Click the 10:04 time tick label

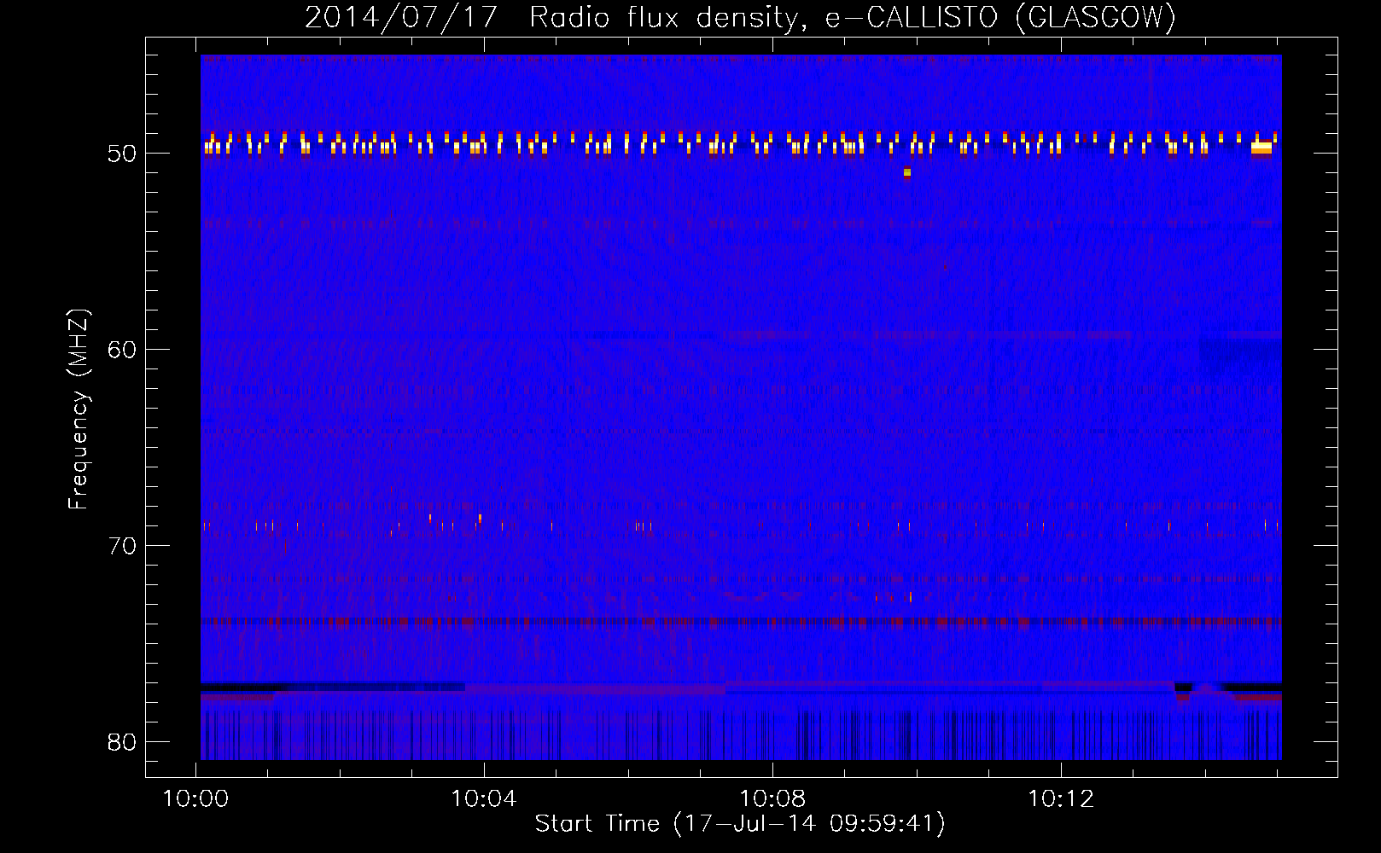click(484, 799)
